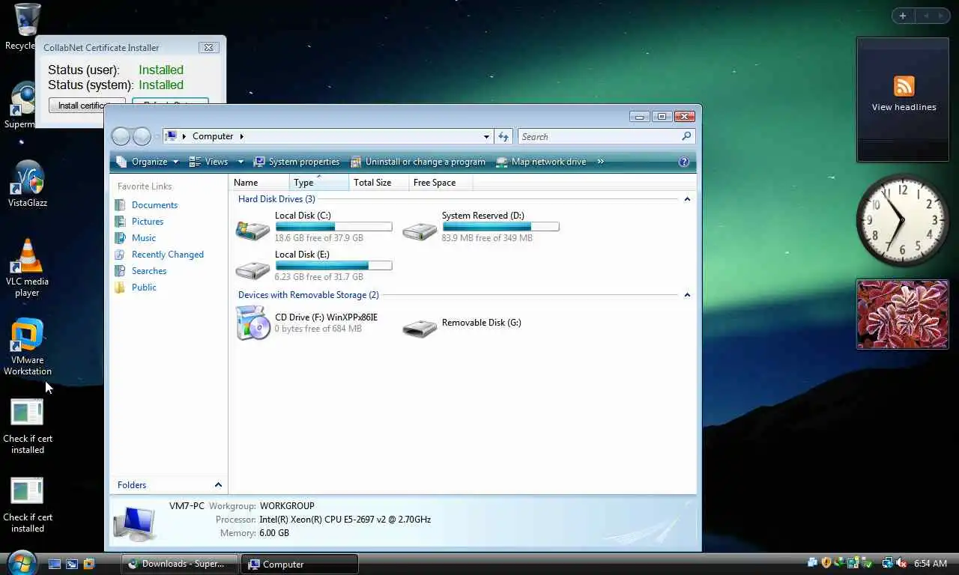Select the lower Check if cert installed icon

(28, 505)
